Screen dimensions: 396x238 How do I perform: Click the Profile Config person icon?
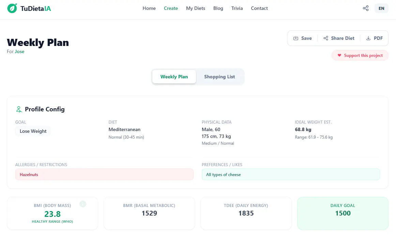tap(19, 109)
